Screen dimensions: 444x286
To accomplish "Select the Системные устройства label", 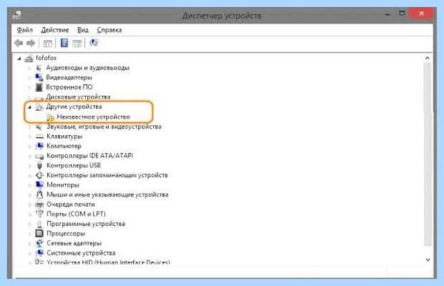I will point(81,253).
